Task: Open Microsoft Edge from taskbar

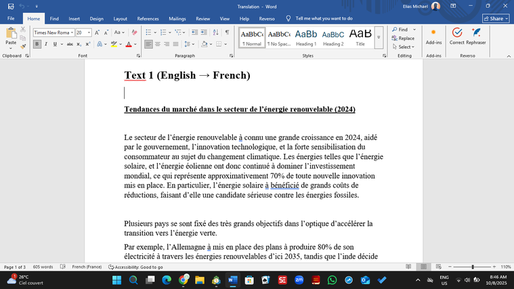Action: pyautogui.click(x=167, y=280)
